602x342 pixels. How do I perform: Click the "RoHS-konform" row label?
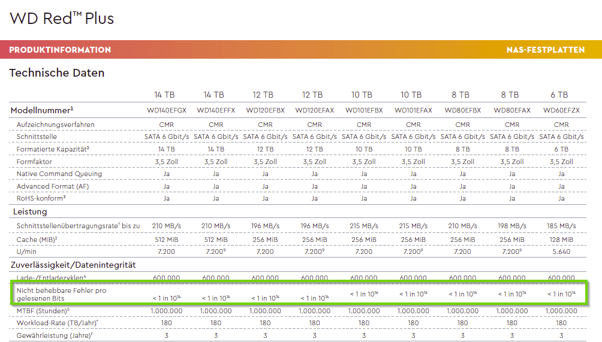[x=41, y=199]
